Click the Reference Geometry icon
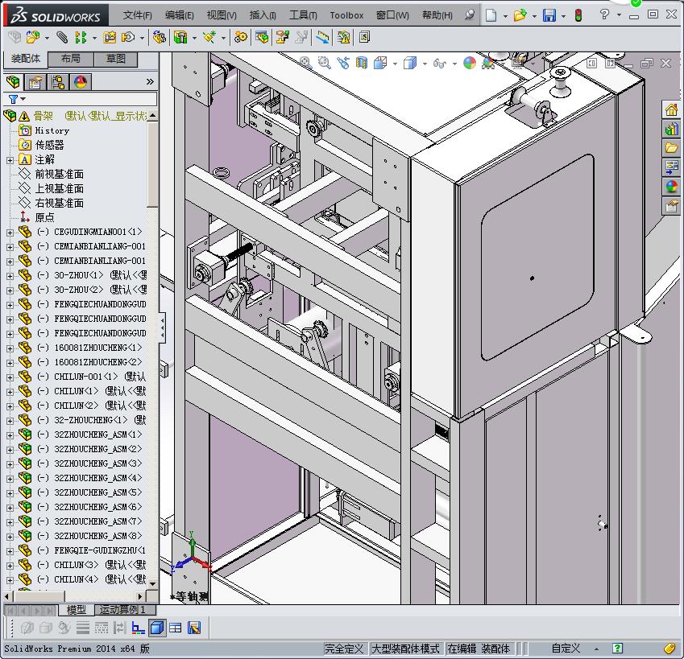Screen dimensions: 684x659 [x=209, y=38]
